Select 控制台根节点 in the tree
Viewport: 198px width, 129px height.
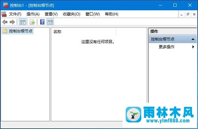tap(21, 31)
